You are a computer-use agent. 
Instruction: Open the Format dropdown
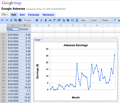point(28,20)
